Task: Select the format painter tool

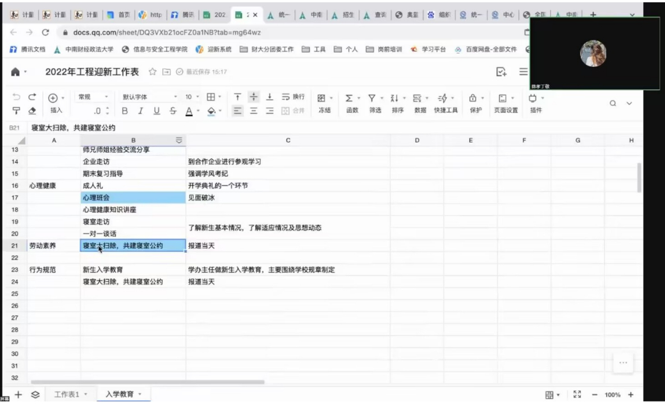Action: [16, 110]
